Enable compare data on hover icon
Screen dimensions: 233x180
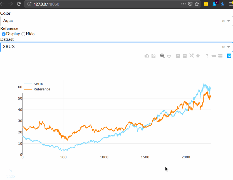[x=220, y=56]
